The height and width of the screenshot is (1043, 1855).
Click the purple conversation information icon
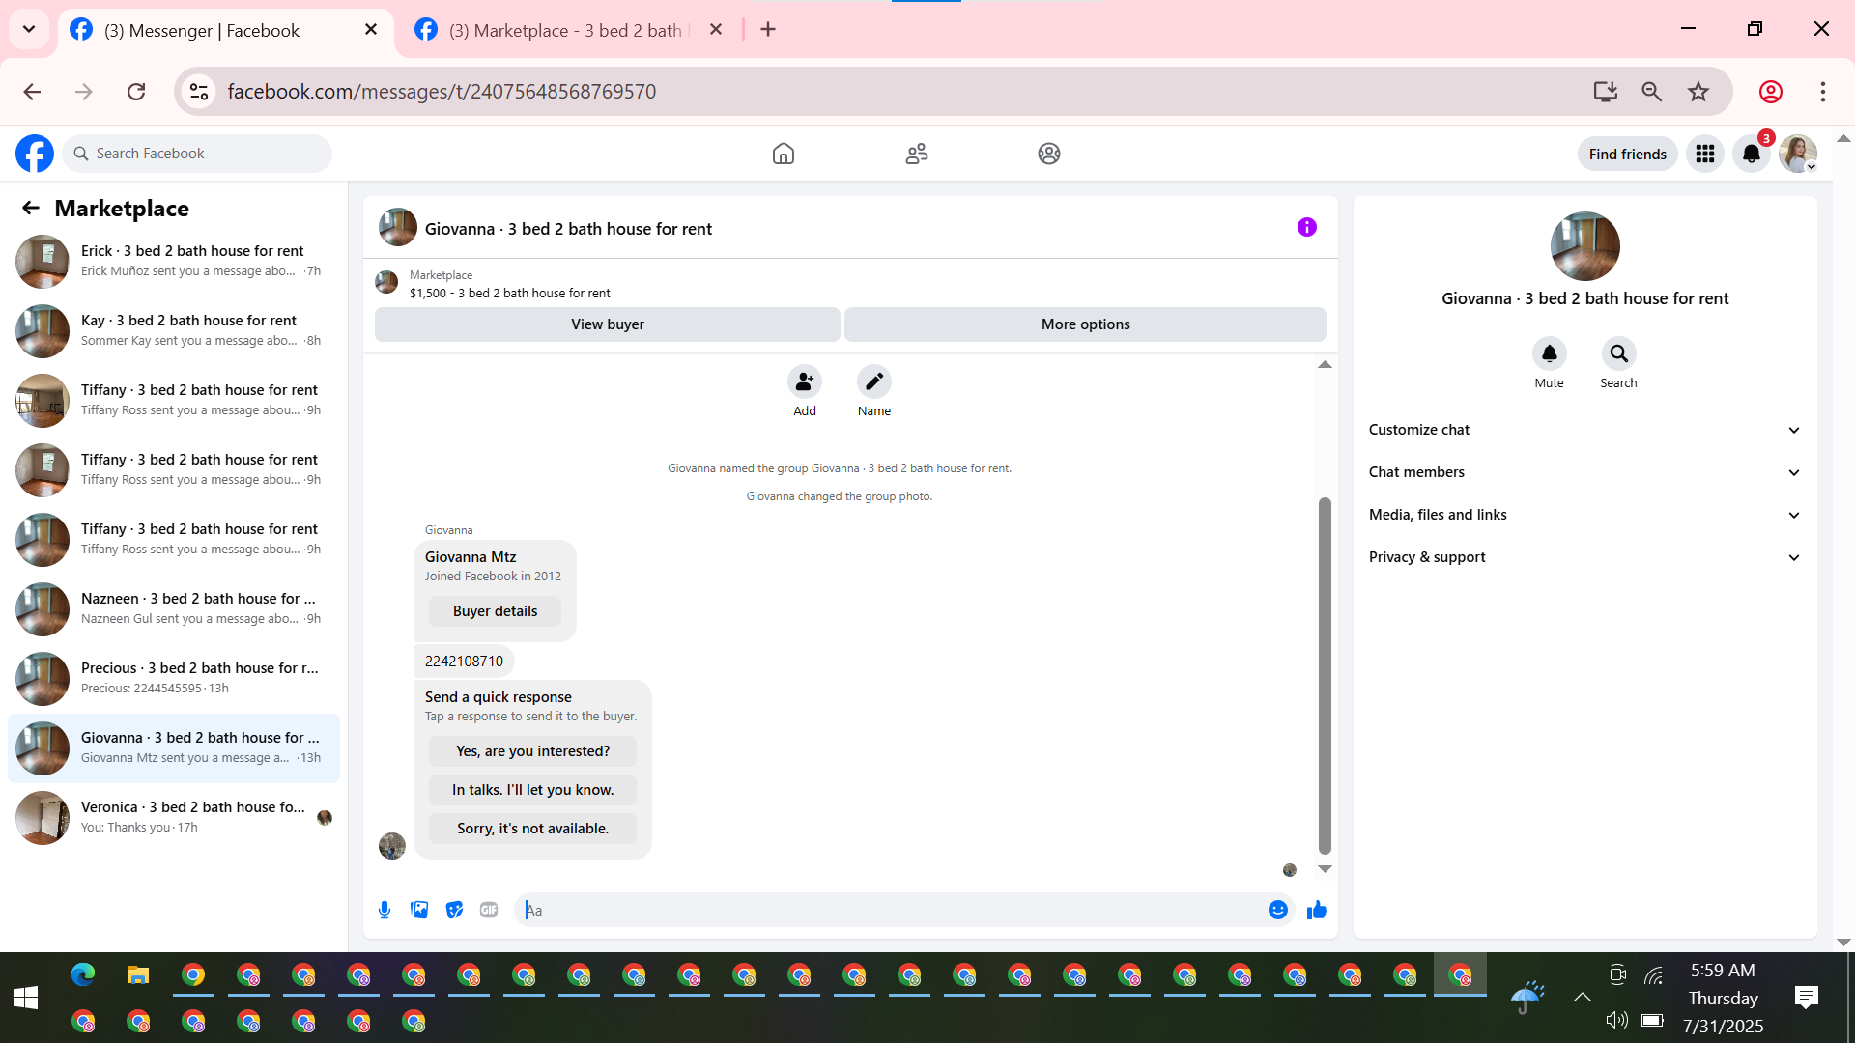click(x=1306, y=227)
